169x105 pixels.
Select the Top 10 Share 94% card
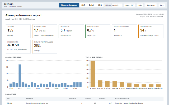(151, 31)
